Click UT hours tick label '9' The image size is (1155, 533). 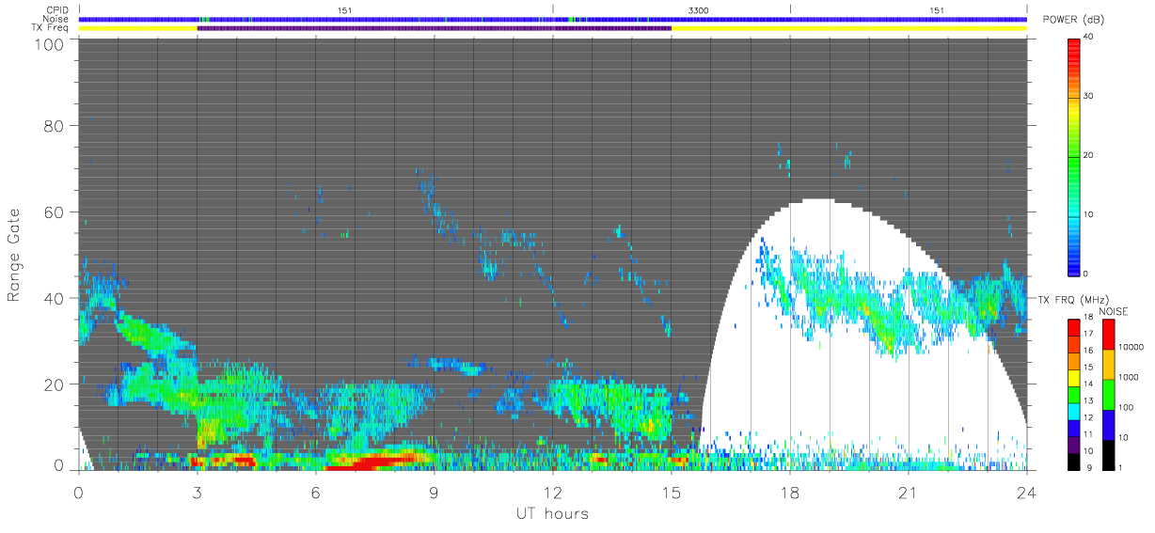point(435,492)
